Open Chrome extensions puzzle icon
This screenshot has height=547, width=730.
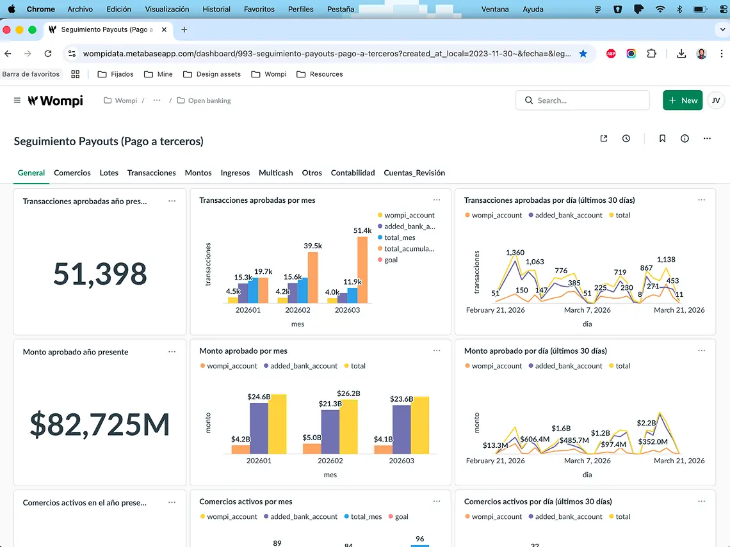651,54
